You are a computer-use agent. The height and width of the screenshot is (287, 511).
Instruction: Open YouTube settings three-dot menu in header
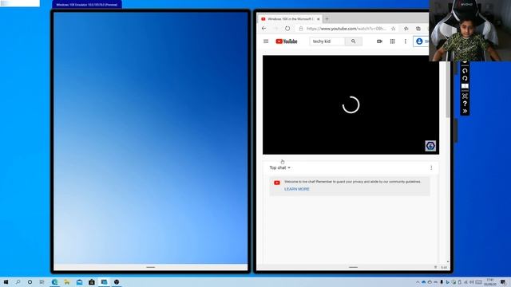tap(406, 41)
